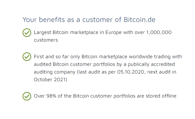Click the 'October 2021' text
The image size is (195, 119).
50,79
